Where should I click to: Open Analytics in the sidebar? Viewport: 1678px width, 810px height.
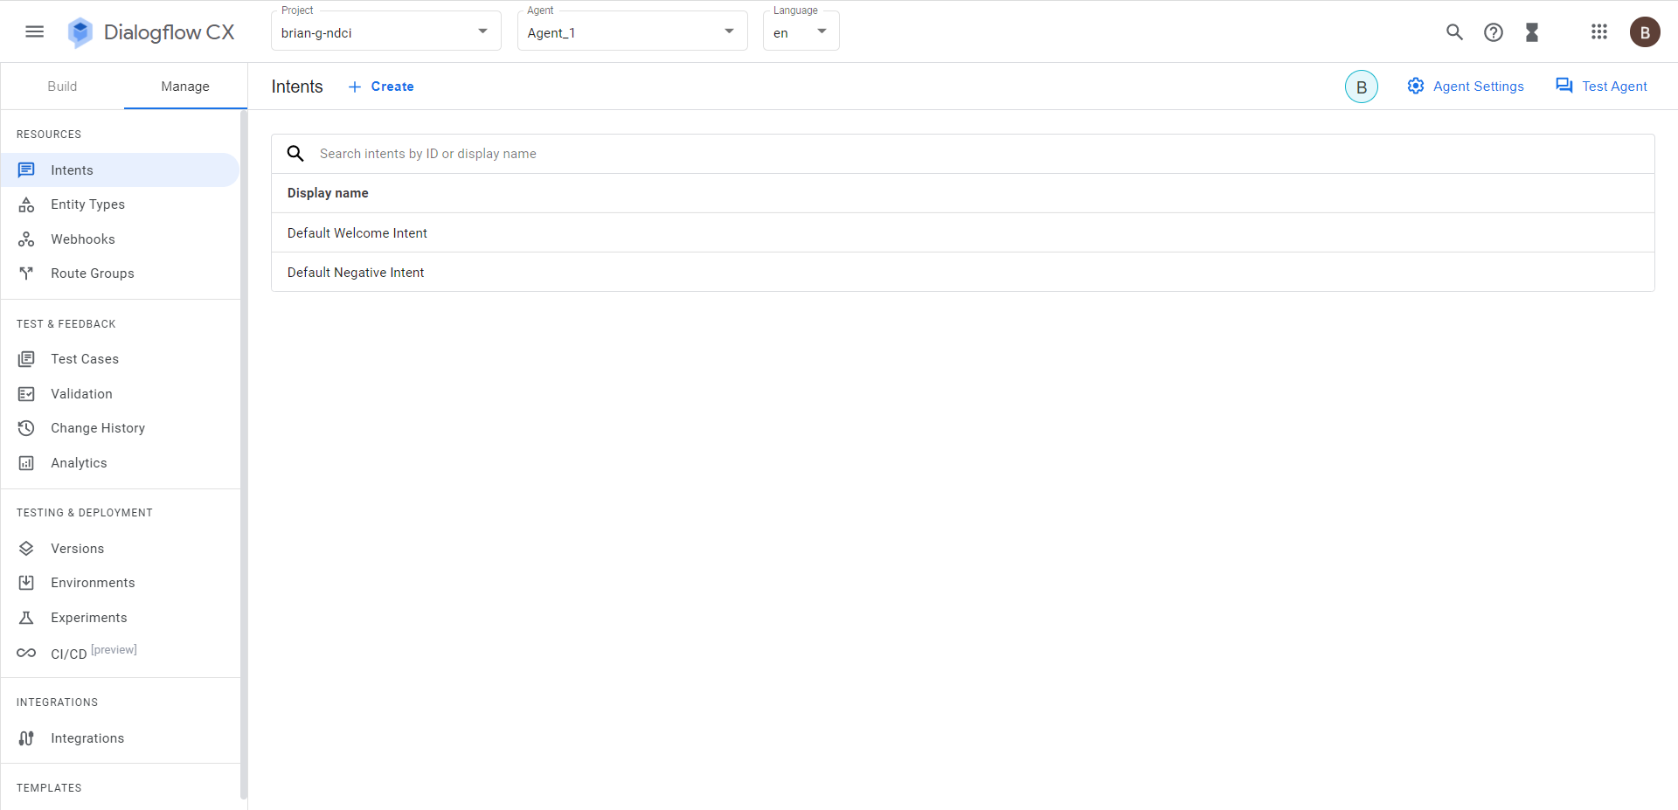[x=120, y=463]
